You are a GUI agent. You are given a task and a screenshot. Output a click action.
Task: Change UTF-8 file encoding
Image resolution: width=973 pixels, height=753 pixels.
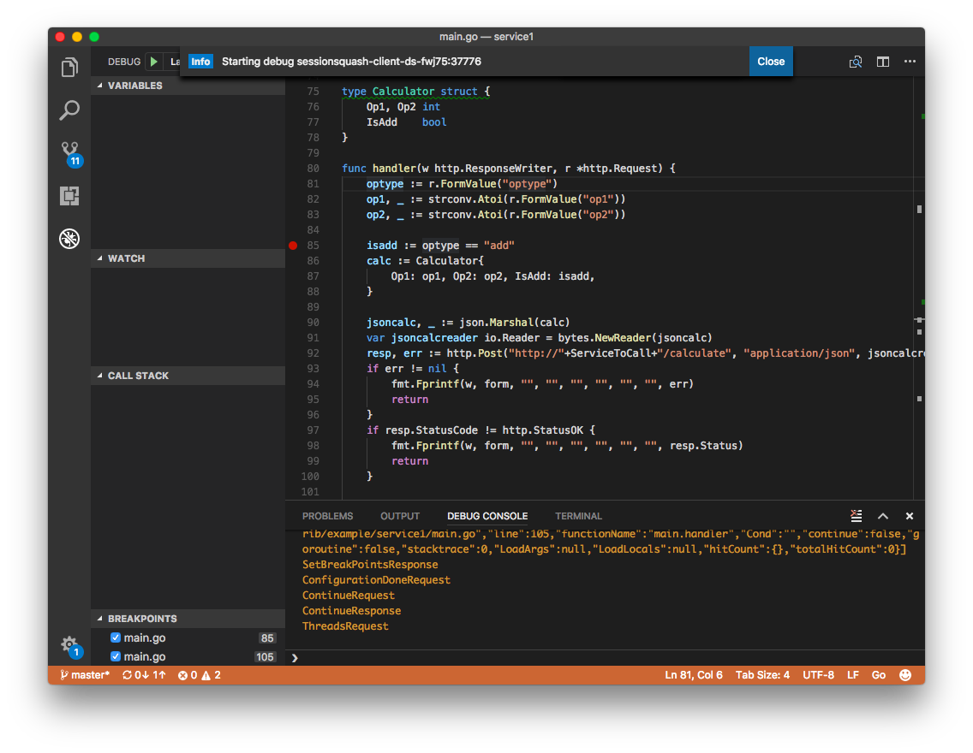818,675
